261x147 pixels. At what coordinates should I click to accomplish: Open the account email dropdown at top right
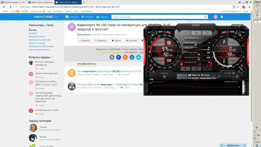pos(231,11)
